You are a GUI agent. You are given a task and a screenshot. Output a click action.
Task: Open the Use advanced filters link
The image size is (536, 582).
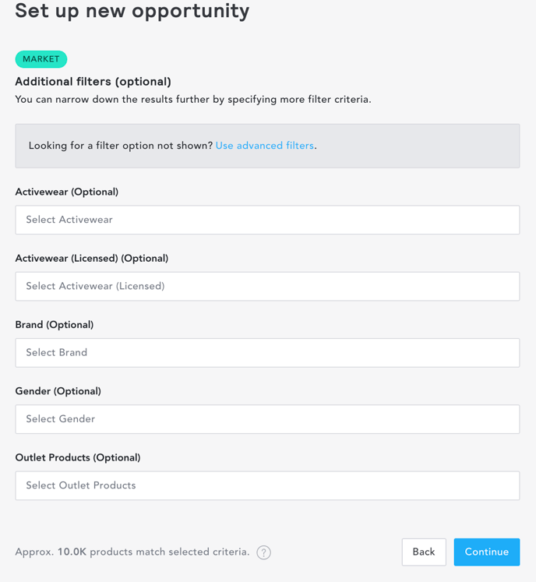265,146
